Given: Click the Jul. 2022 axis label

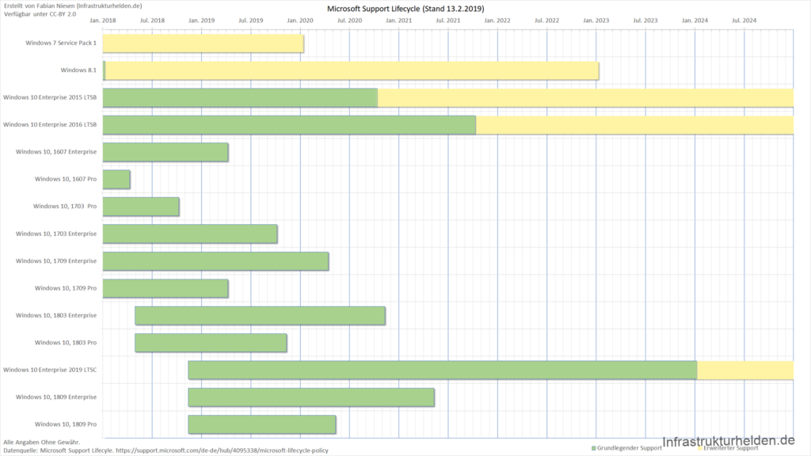Looking at the screenshot, I should 546,21.
